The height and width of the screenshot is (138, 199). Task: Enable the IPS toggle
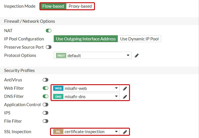pos(45,113)
